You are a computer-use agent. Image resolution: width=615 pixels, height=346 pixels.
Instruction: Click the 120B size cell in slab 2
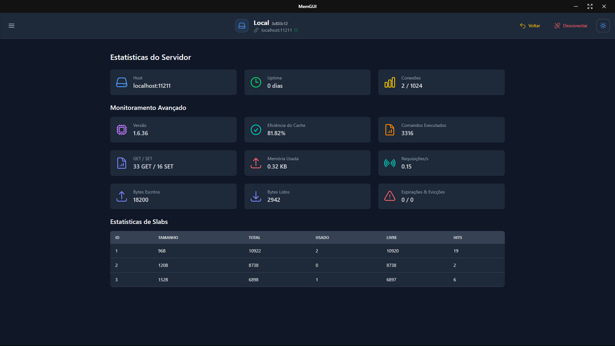pos(163,265)
